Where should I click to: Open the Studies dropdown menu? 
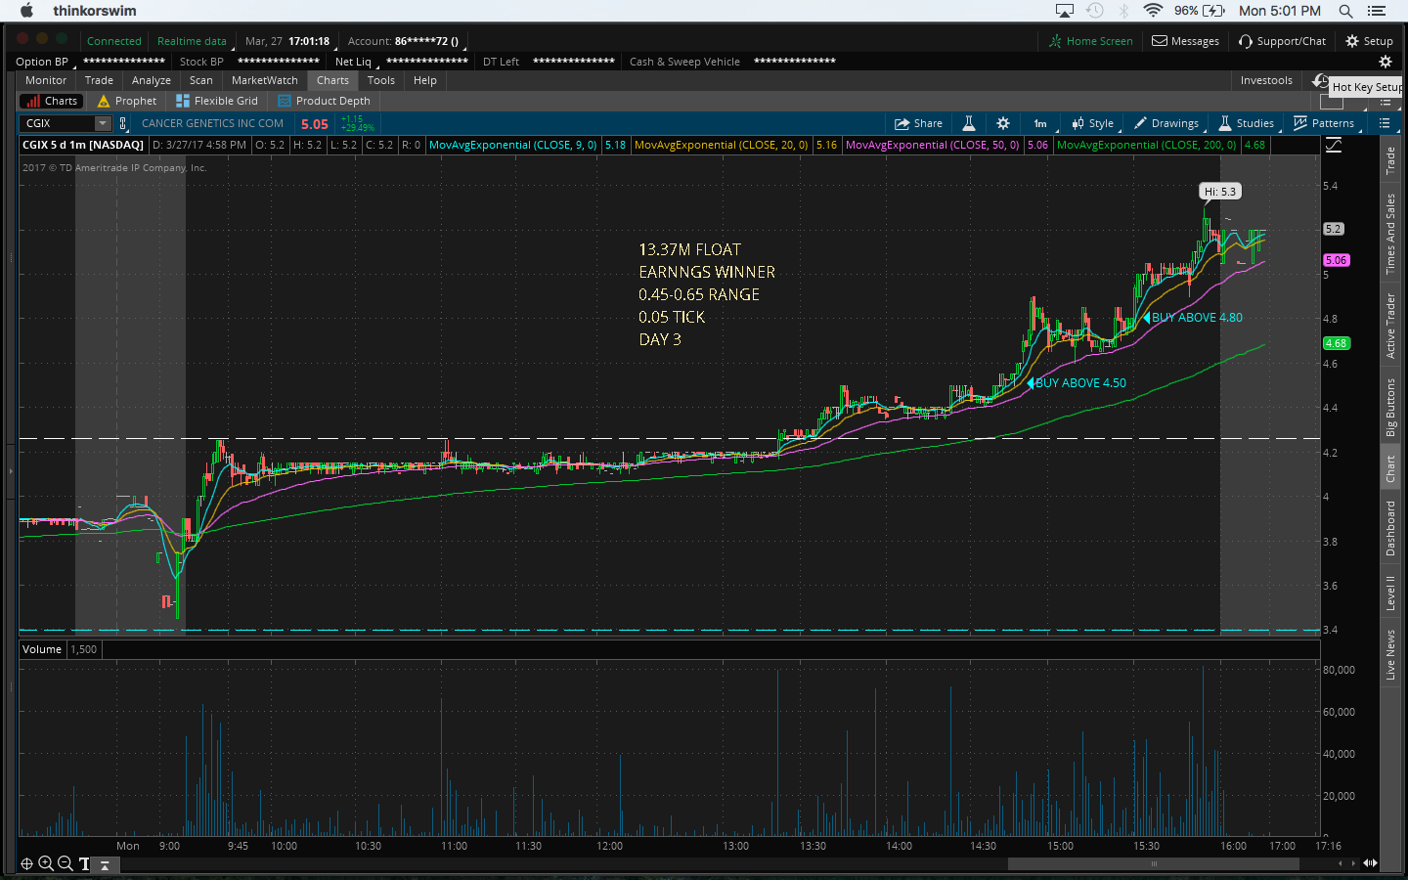coord(1246,123)
